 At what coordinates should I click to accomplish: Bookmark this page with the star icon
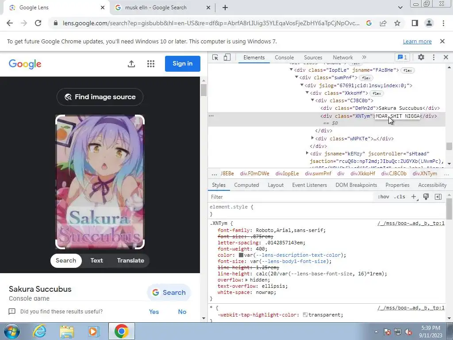(x=397, y=23)
